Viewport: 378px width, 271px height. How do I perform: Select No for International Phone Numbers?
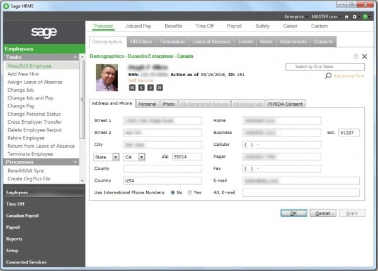click(x=173, y=192)
